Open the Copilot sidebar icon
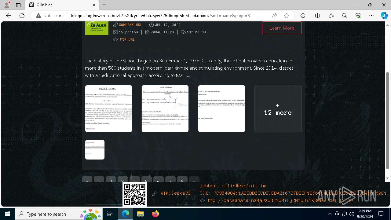The height and width of the screenshot is (220, 391). [384, 16]
